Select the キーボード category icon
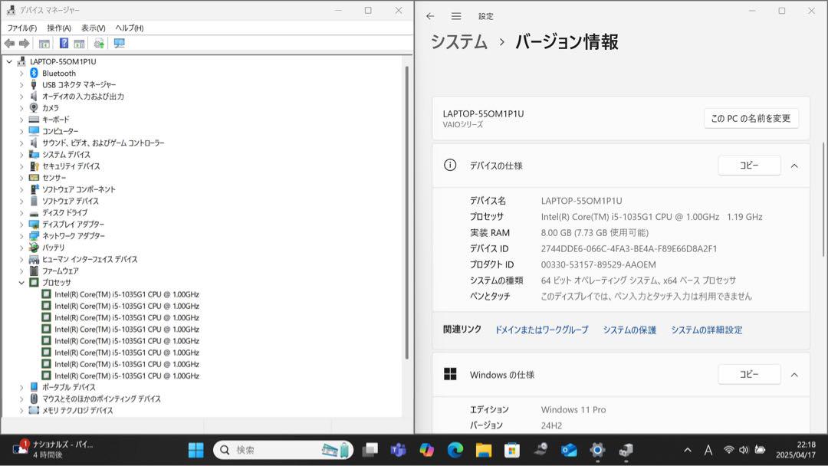This screenshot has width=828, height=466. [34, 120]
